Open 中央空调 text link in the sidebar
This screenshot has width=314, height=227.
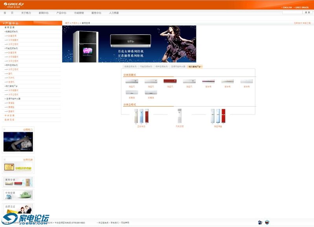click(9, 116)
